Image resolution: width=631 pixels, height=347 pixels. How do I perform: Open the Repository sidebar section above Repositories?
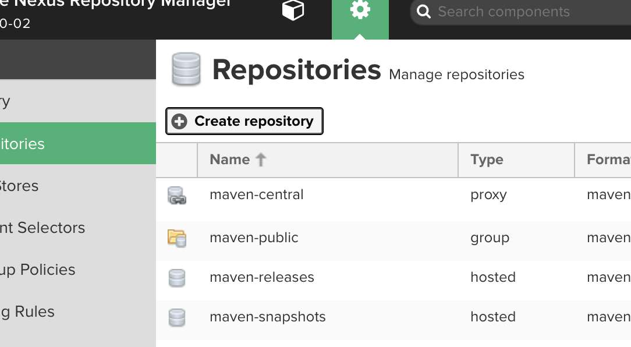[x=77, y=101]
